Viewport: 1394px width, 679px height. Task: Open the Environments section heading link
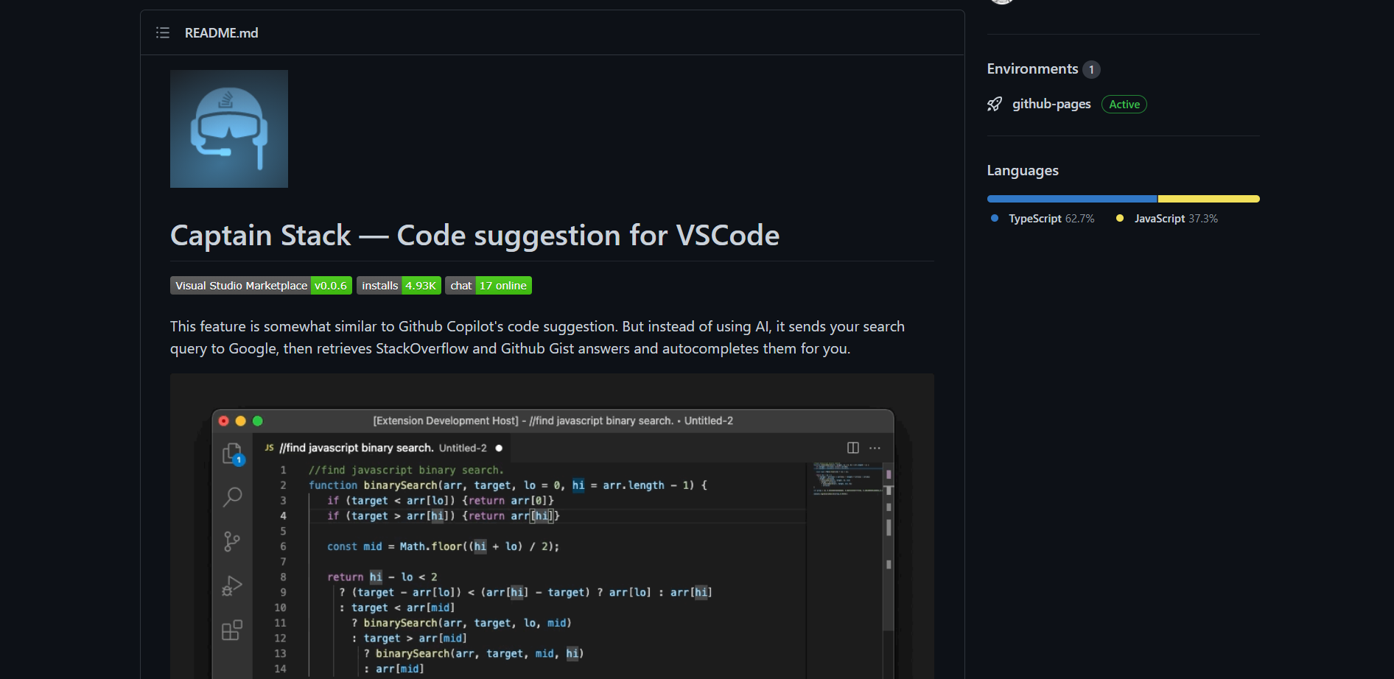click(1032, 68)
